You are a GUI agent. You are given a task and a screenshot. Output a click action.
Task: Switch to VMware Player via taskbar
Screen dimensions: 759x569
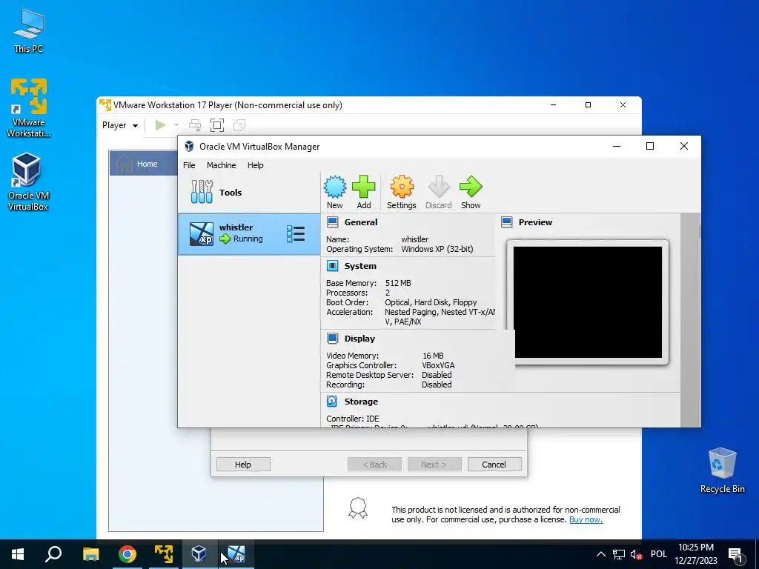[x=164, y=554]
